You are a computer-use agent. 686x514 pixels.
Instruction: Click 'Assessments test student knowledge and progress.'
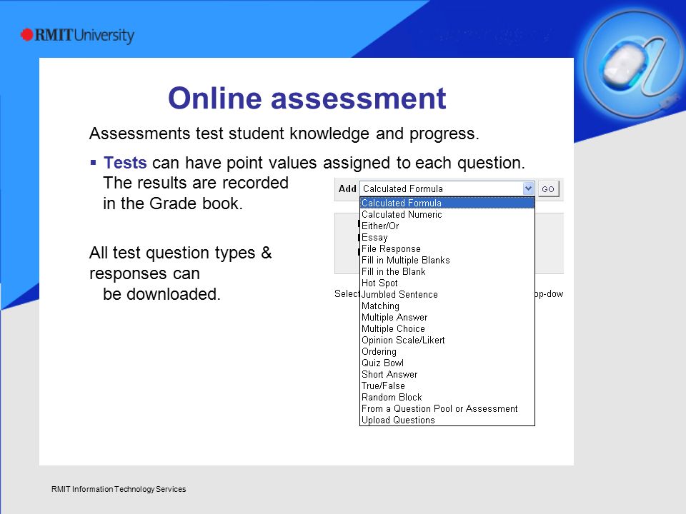(x=284, y=133)
